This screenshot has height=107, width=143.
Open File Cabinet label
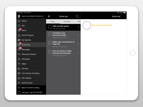[x=26, y=78]
